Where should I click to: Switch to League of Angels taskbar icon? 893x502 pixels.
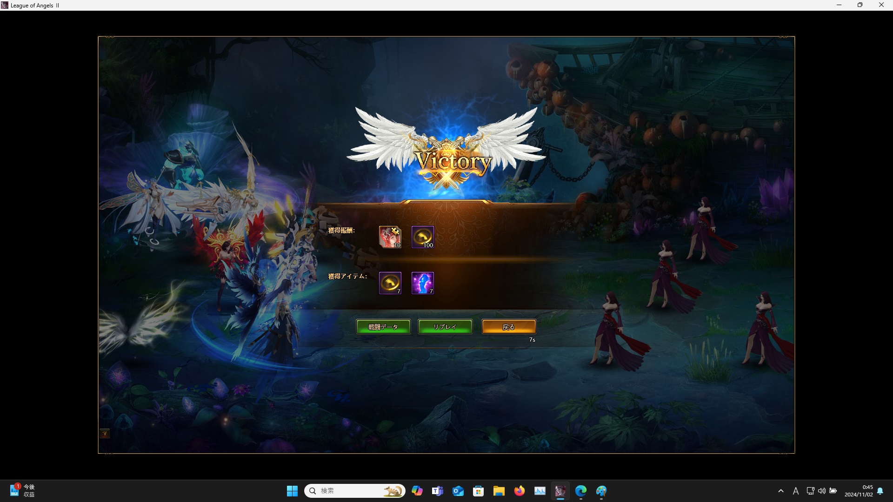coord(560,491)
